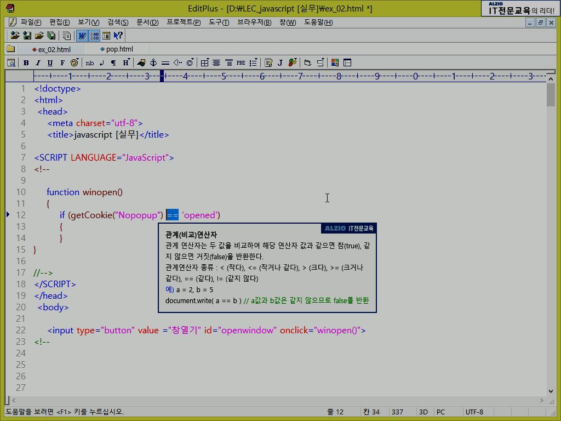Toggle the line numbers button
The height and width of the screenshot is (421, 561).
[x=94, y=36]
